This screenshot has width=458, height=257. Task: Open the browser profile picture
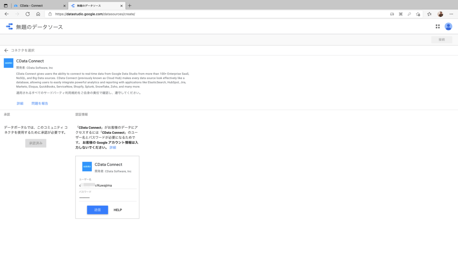[440, 14]
